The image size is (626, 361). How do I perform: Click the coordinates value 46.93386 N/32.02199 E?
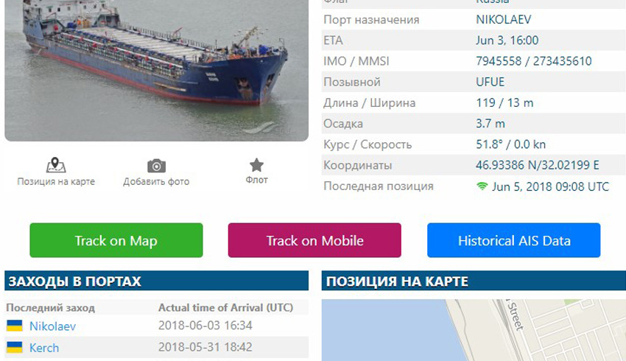(x=538, y=165)
